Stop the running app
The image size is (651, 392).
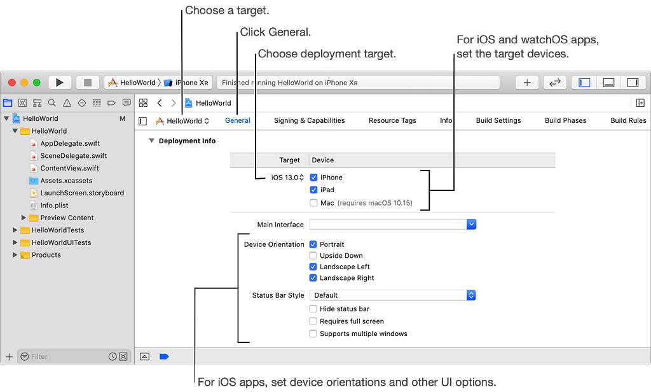(x=88, y=82)
